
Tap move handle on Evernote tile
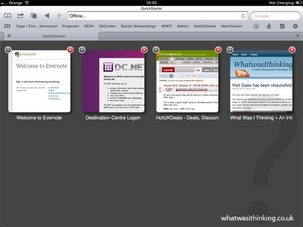(x=8, y=49)
